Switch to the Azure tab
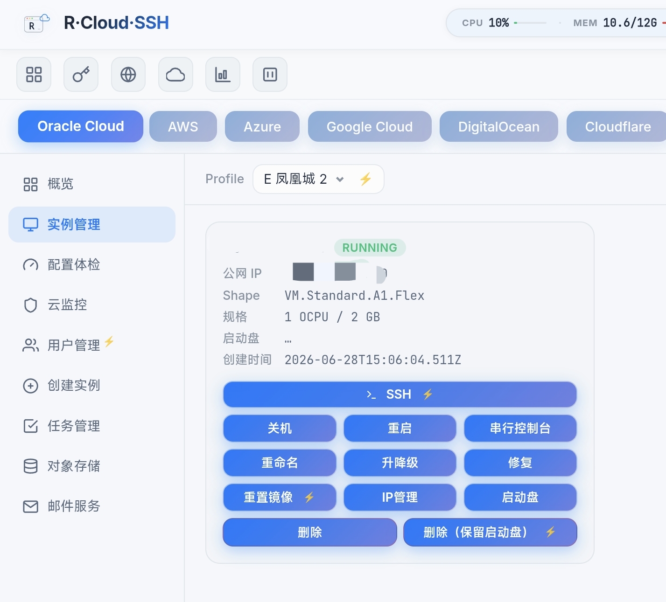The width and height of the screenshot is (666, 602). coord(262,126)
